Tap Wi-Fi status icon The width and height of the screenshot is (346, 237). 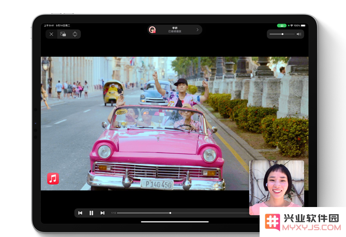point(292,26)
